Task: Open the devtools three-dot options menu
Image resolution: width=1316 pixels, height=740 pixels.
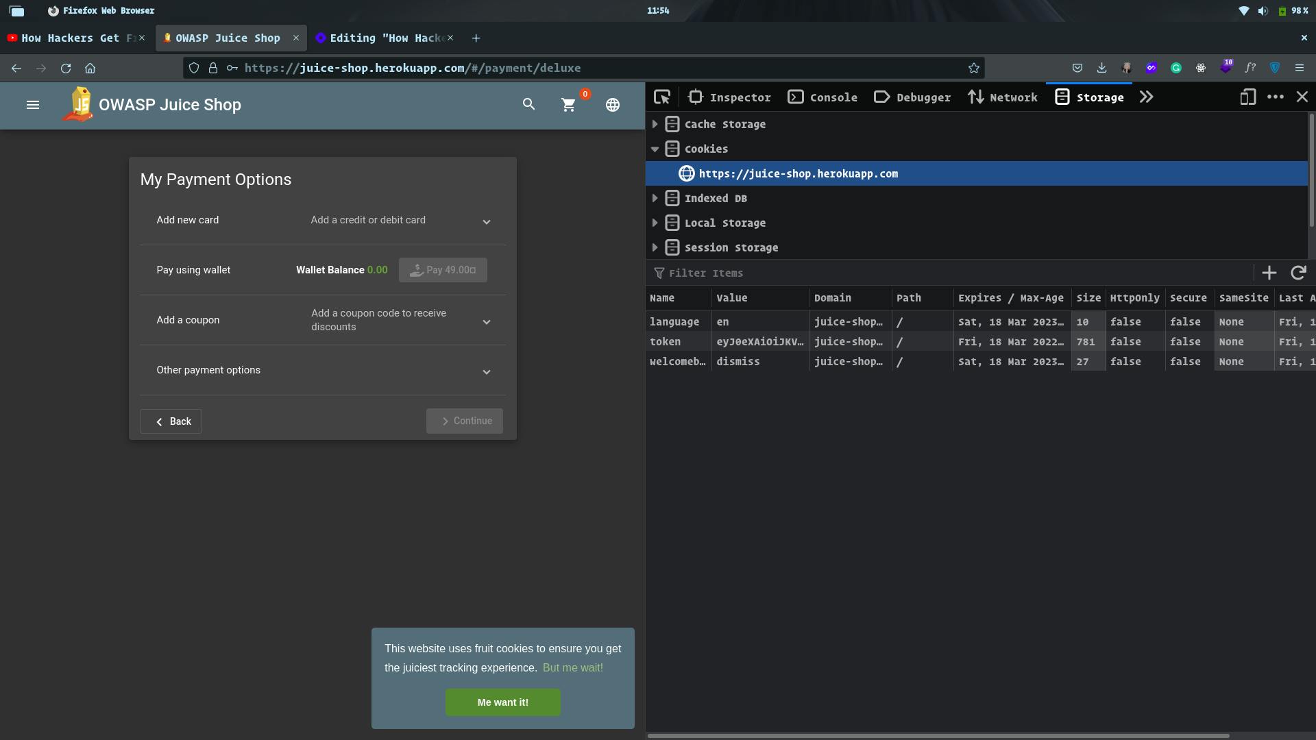Action: coord(1275,97)
